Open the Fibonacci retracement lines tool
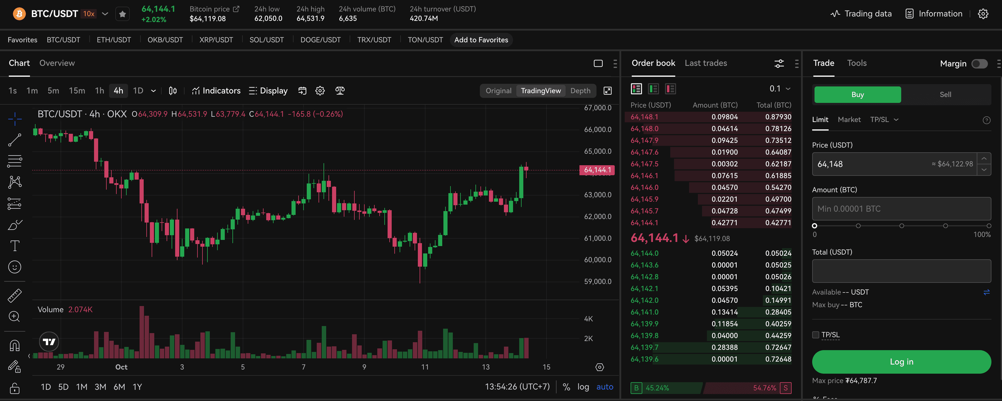 (15, 161)
